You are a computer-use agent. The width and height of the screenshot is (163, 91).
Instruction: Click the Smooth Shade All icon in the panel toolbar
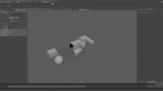pyautogui.click(x=49, y=10)
